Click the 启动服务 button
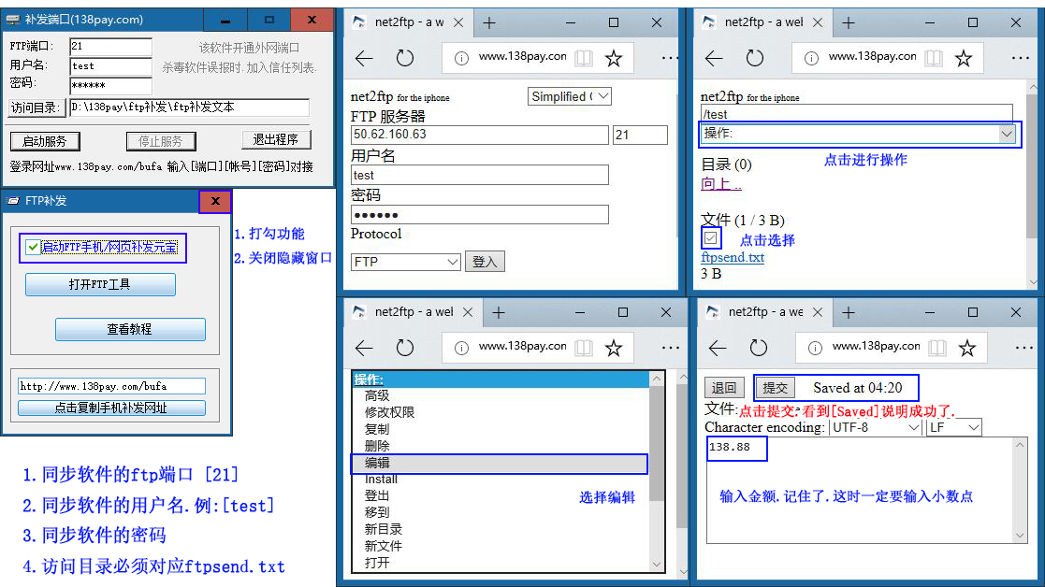Viewport: 1045px width, 587px height. coord(45,141)
